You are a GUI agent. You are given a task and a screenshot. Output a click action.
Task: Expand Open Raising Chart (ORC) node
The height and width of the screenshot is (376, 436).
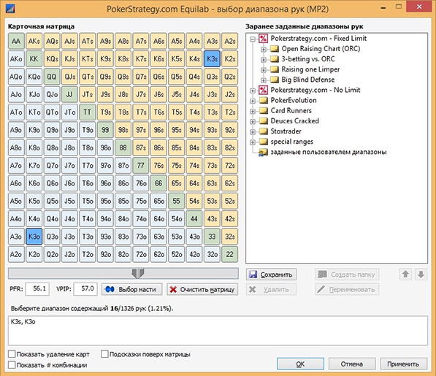(264, 50)
